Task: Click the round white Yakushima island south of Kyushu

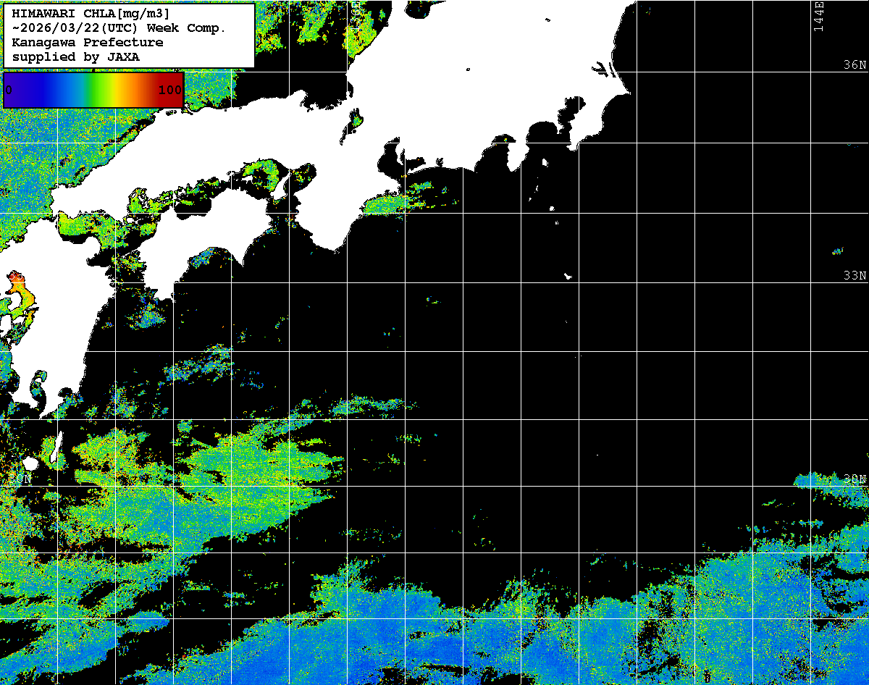Action: coord(30,463)
